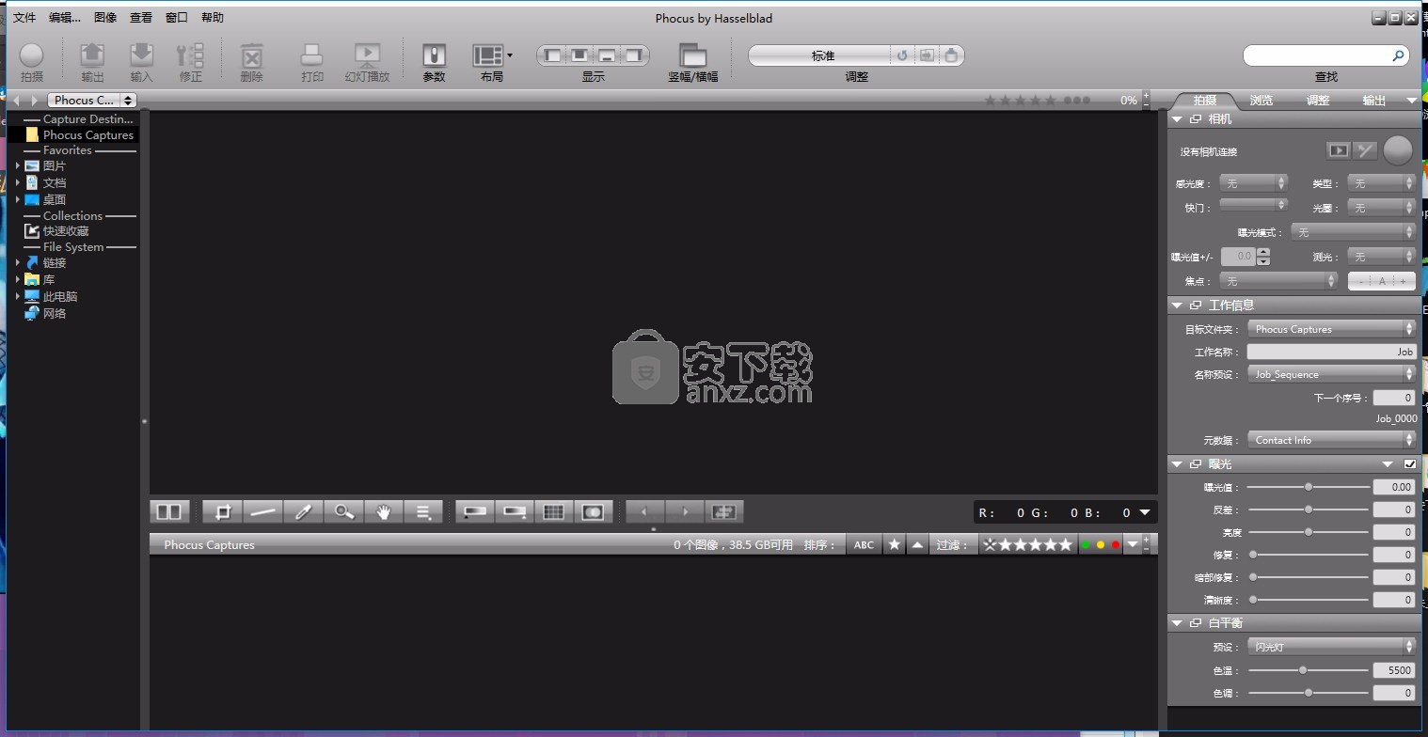Toggle the sort direction arrow

[x=917, y=544]
